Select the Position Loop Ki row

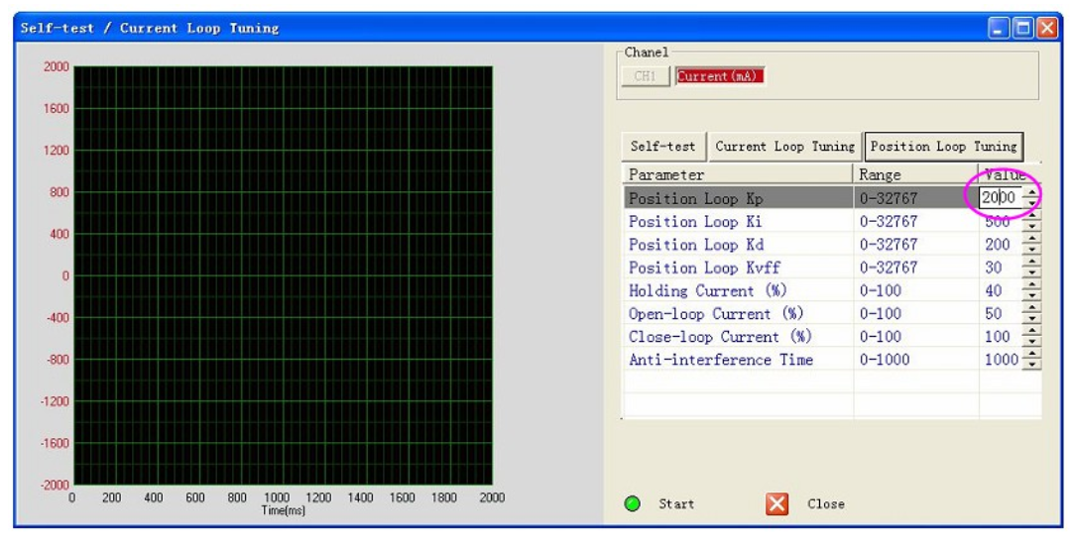pyautogui.click(x=832, y=222)
